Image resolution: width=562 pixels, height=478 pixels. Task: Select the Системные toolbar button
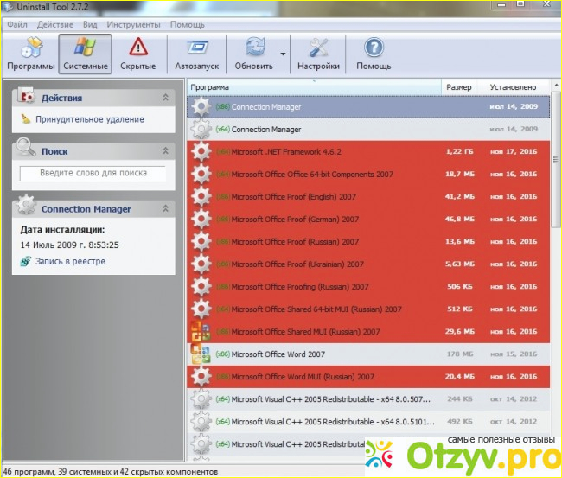(86, 54)
